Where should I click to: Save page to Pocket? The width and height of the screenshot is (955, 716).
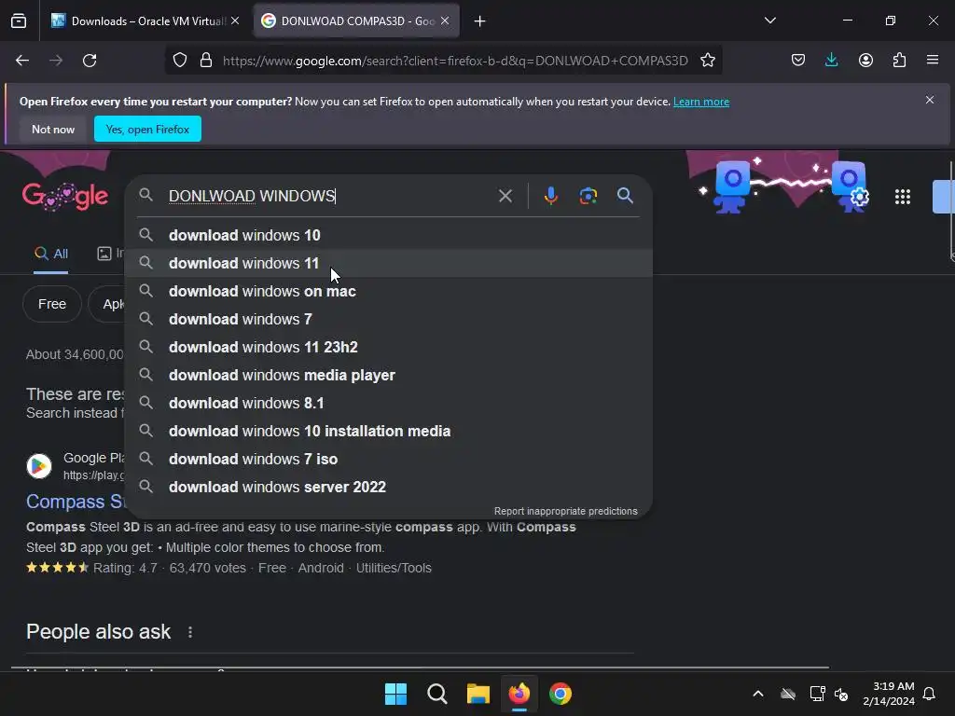point(798,61)
